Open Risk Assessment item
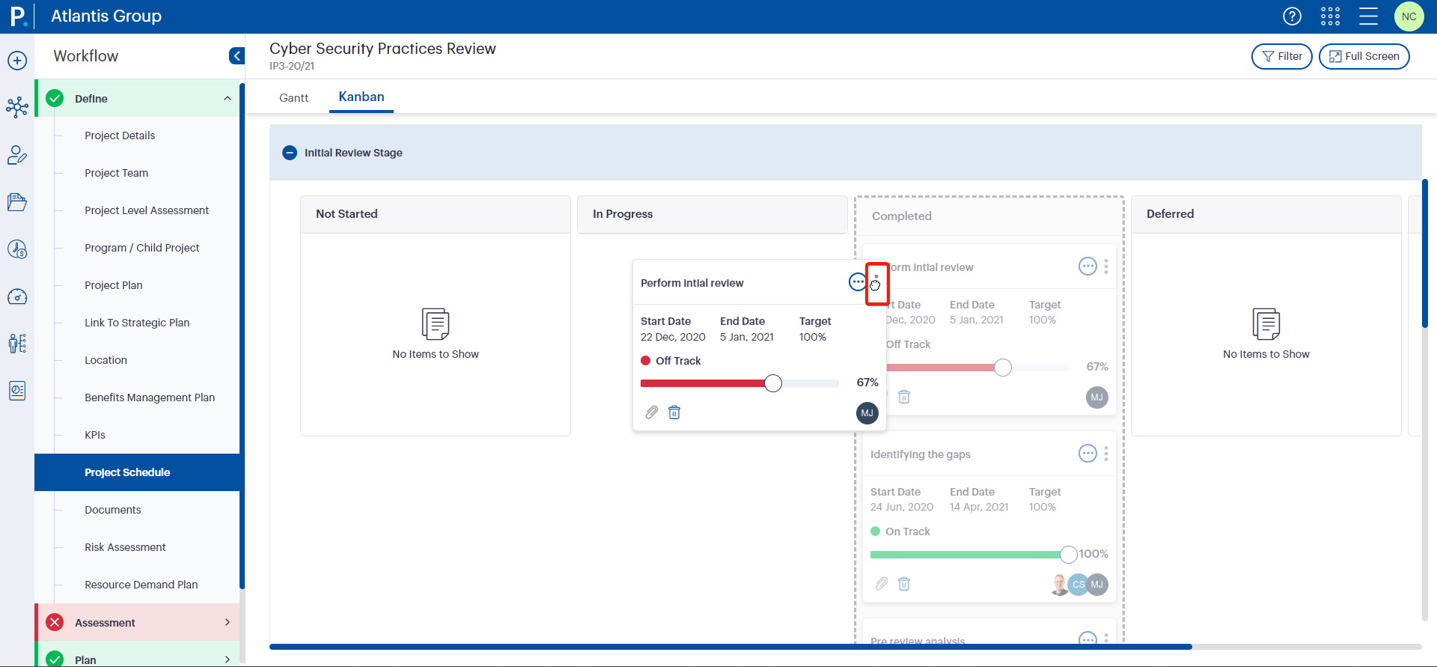 point(125,547)
